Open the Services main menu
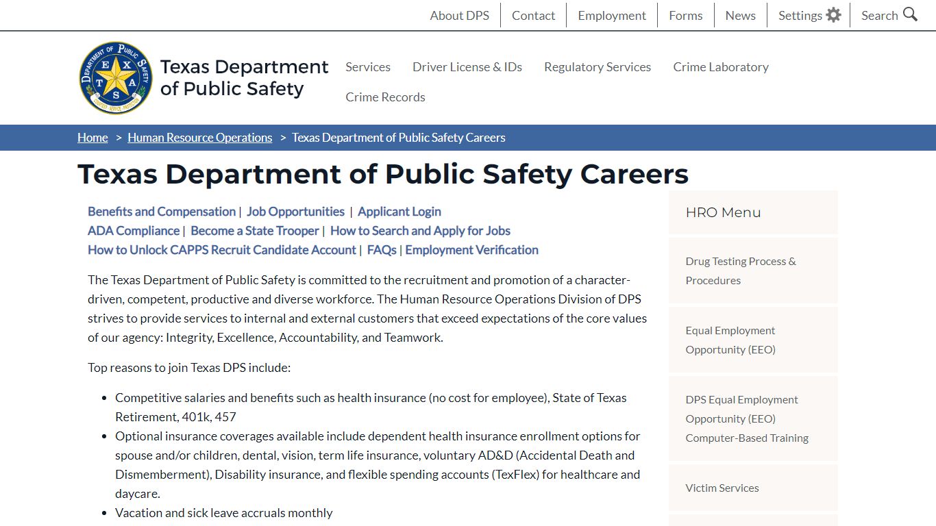The width and height of the screenshot is (936, 526). pos(368,66)
